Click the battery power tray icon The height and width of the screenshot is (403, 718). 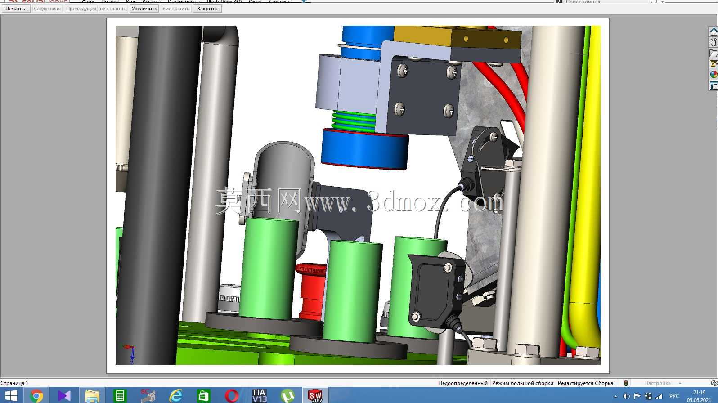(x=648, y=396)
